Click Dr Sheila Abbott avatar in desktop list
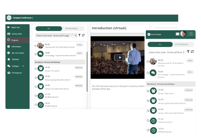The height and width of the screenshot is (138, 201). (x=40, y=45)
